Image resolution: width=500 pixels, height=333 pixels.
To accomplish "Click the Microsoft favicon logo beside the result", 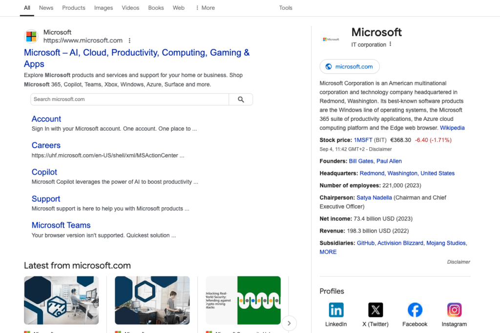I will (x=31, y=36).
